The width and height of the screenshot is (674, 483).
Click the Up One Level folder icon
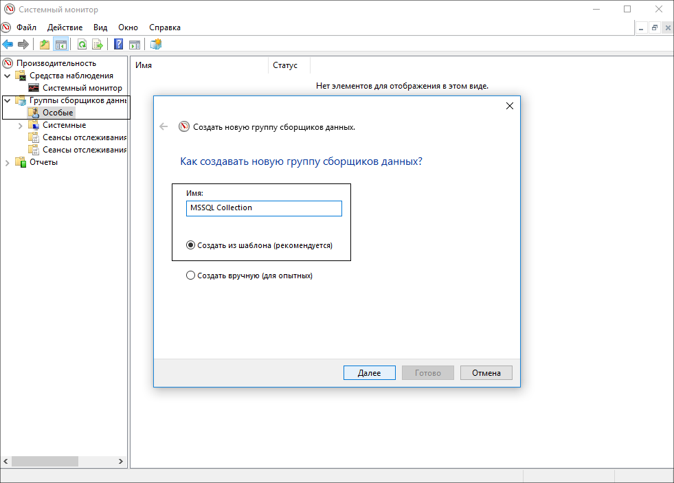45,45
